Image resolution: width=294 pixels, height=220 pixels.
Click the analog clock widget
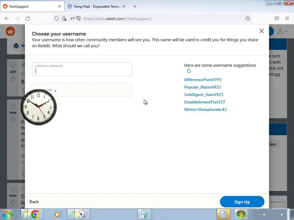tap(38, 107)
